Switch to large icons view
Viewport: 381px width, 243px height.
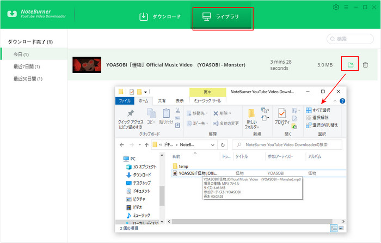tap(341, 228)
